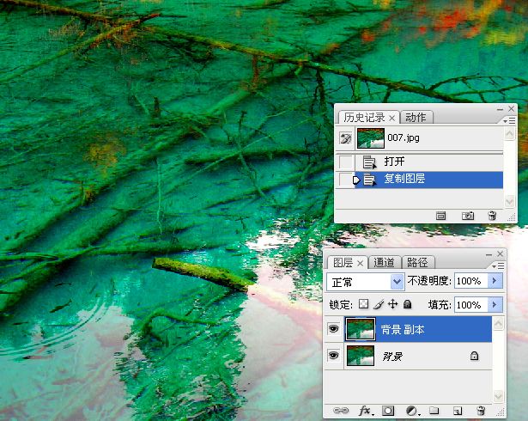This screenshot has height=421, width=528.
Task: Delete current history state with trash icon
Action: pyautogui.click(x=492, y=216)
